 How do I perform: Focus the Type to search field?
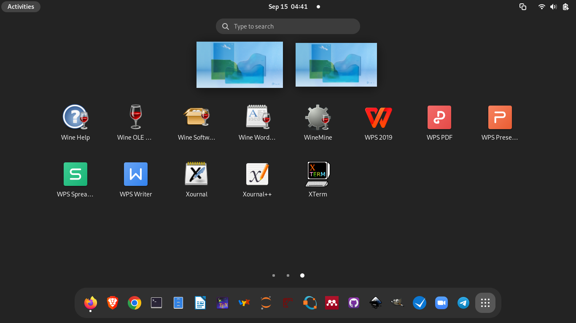(x=288, y=26)
